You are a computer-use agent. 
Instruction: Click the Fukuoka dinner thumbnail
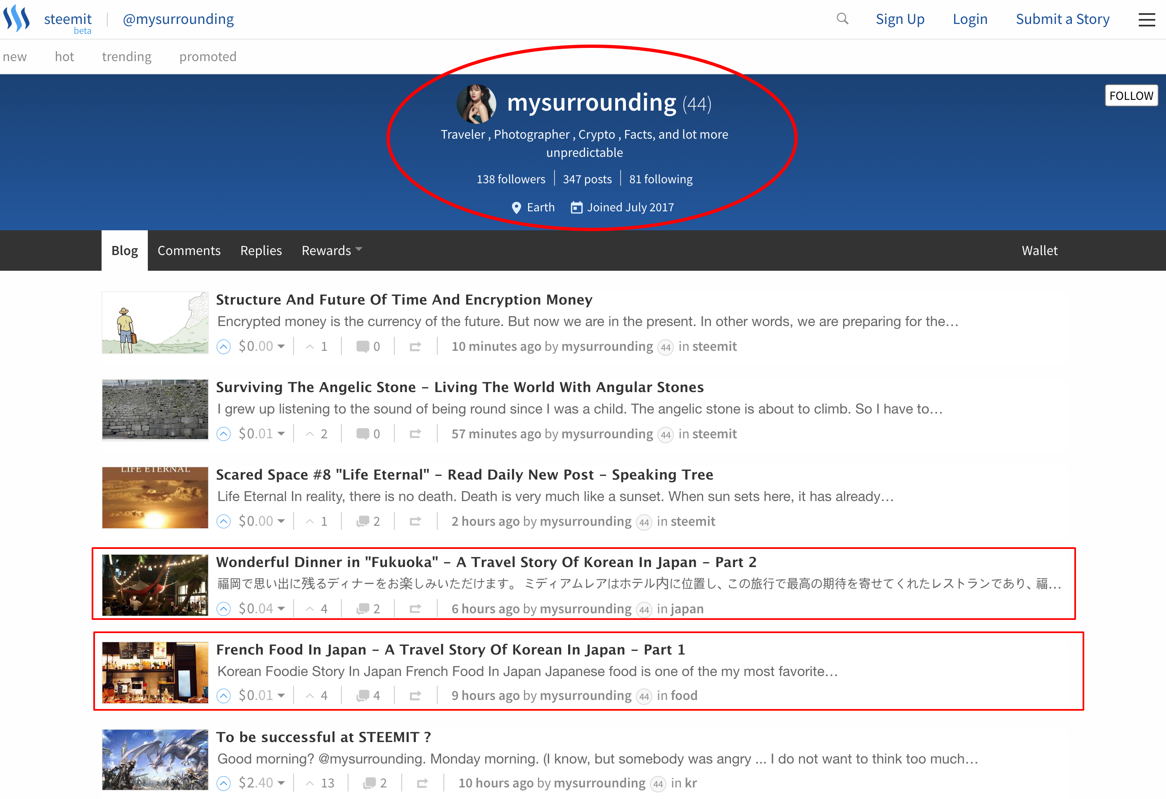[x=155, y=585]
